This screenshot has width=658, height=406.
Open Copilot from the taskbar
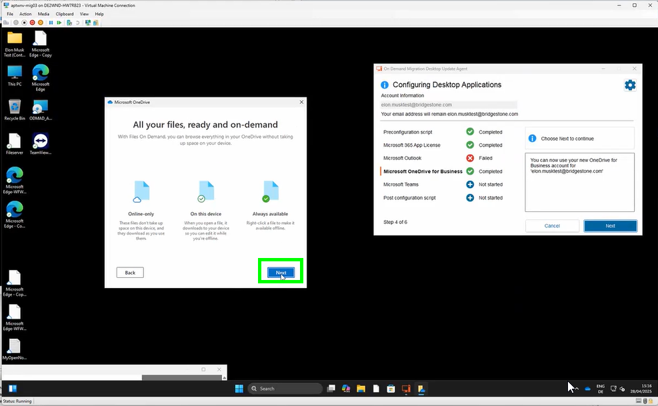pyautogui.click(x=346, y=389)
